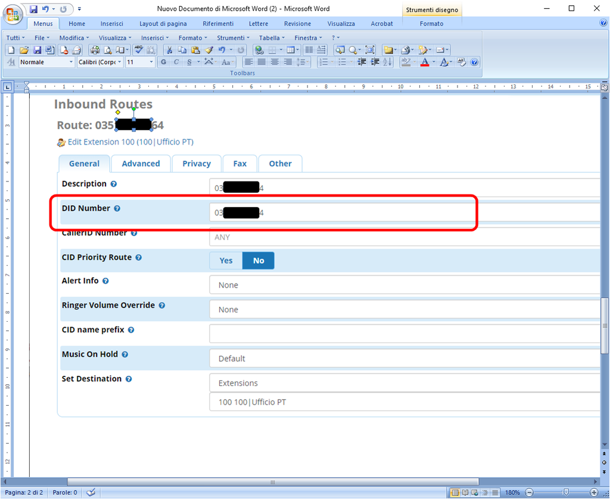Viewport: 610px width, 499px height.
Task: Click the zoom in plus button
Action: (x=594, y=492)
